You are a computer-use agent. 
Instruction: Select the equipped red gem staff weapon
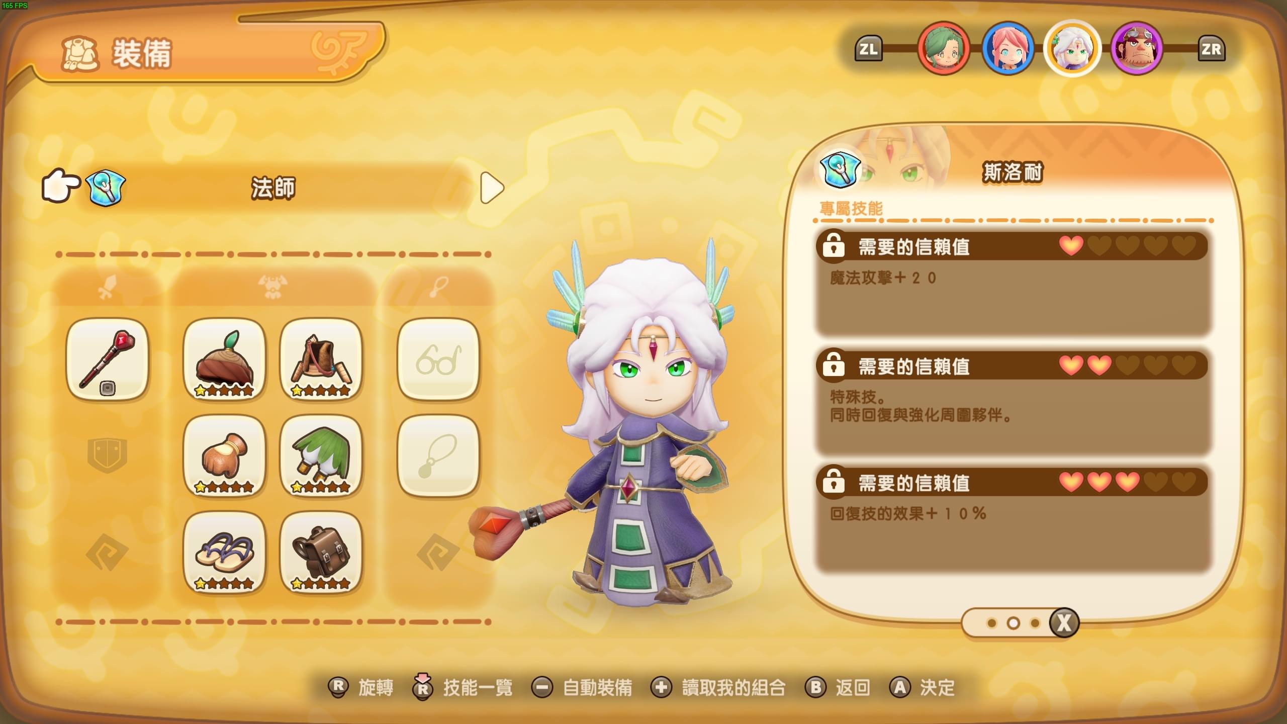tap(107, 359)
